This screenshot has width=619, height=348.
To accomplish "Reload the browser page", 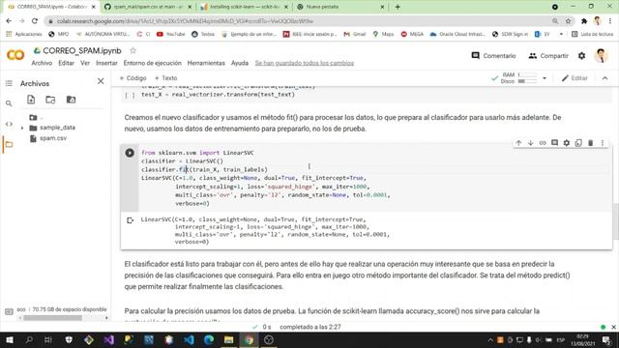I will 35,21.
